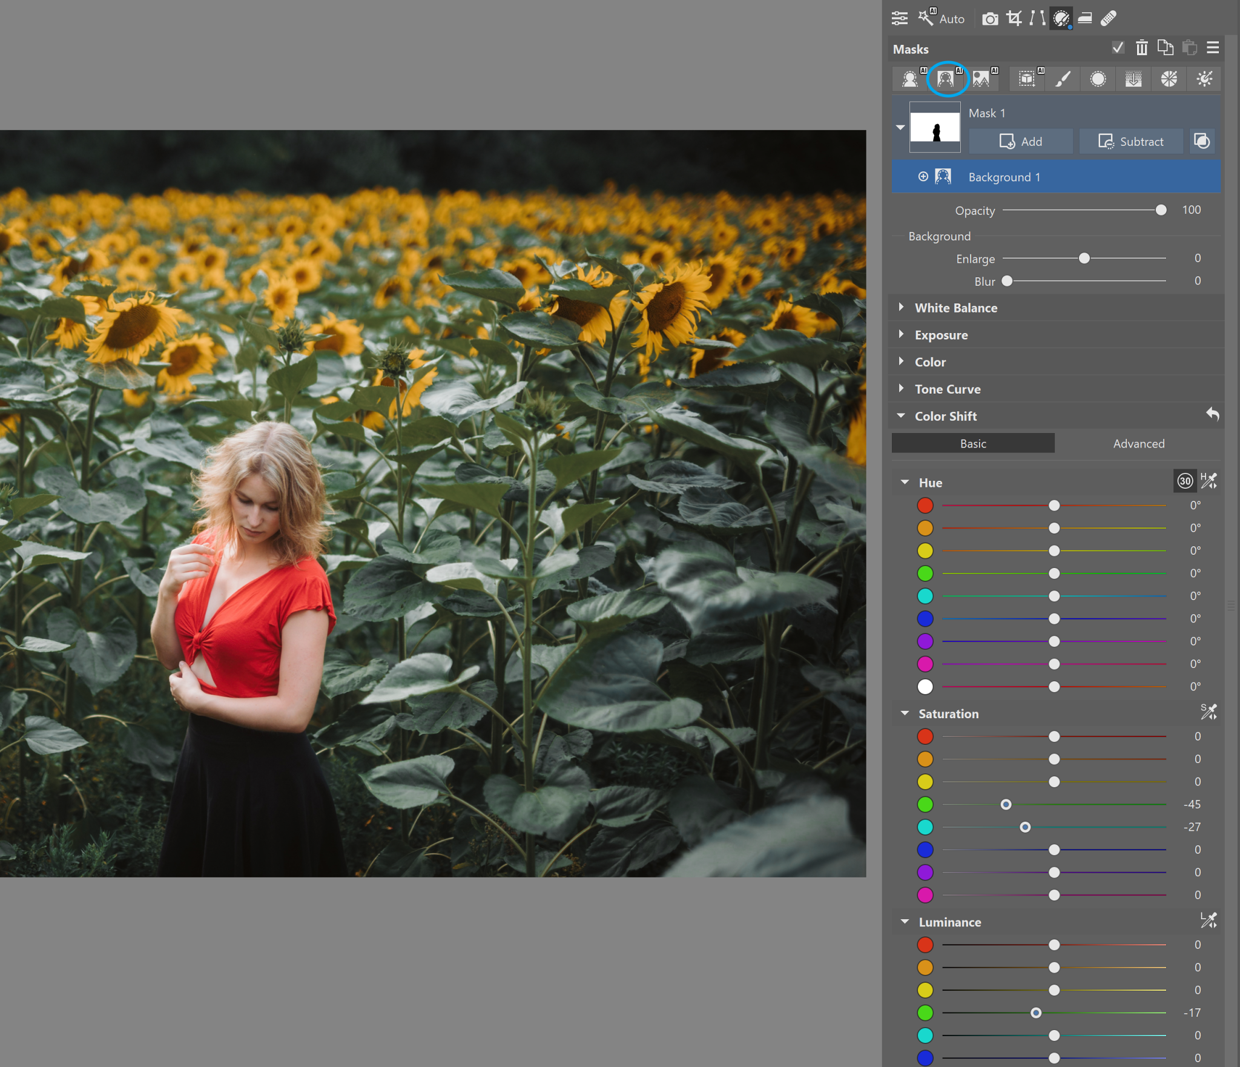The height and width of the screenshot is (1067, 1240).
Task: Reset Color Shift with undo arrow
Action: tap(1212, 414)
